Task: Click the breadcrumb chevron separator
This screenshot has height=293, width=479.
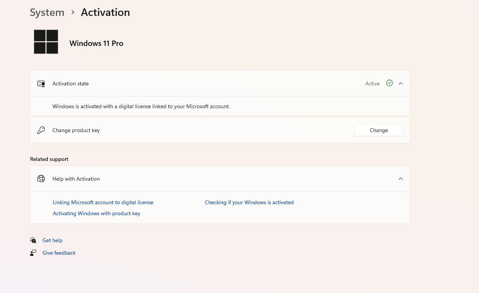Action: tap(73, 13)
